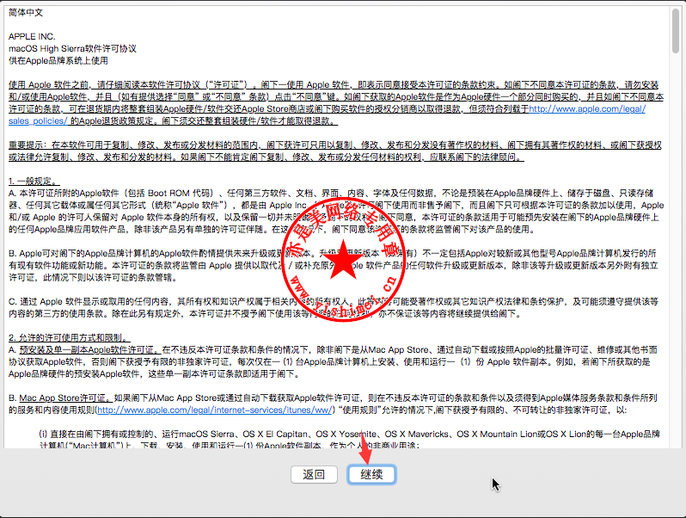The width and height of the screenshot is (686, 518).
Task: Open the internet-services/itunes/ww link
Action: (214, 410)
